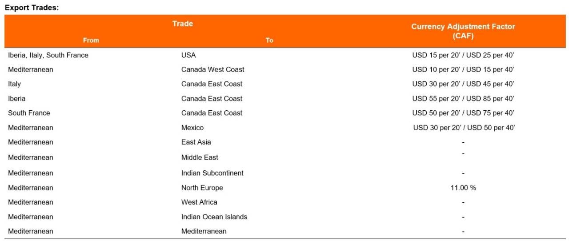Screen dimensions: 569x241
Task: Select the East Asia destination cell
Action: tap(196, 142)
